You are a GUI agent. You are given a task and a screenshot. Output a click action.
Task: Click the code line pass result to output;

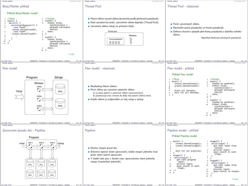(227, 172)
